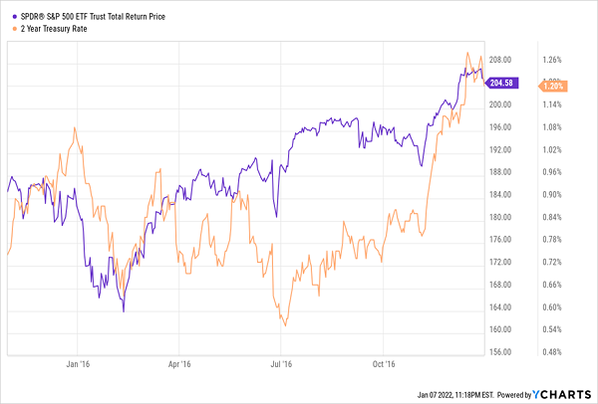This screenshot has height=404, width=598.
Task: Click the 200.00 price axis label
Action: pyautogui.click(x=500, y=104)
